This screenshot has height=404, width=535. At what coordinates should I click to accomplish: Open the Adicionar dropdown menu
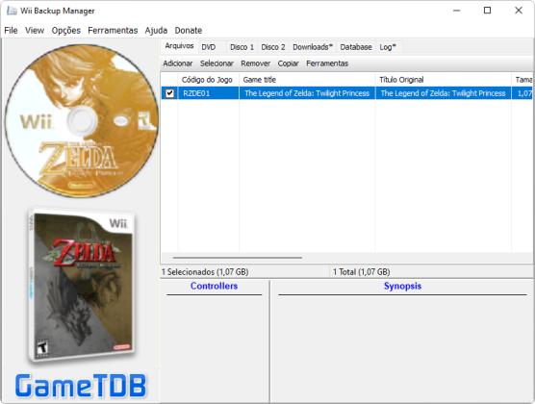coord(178,63)
